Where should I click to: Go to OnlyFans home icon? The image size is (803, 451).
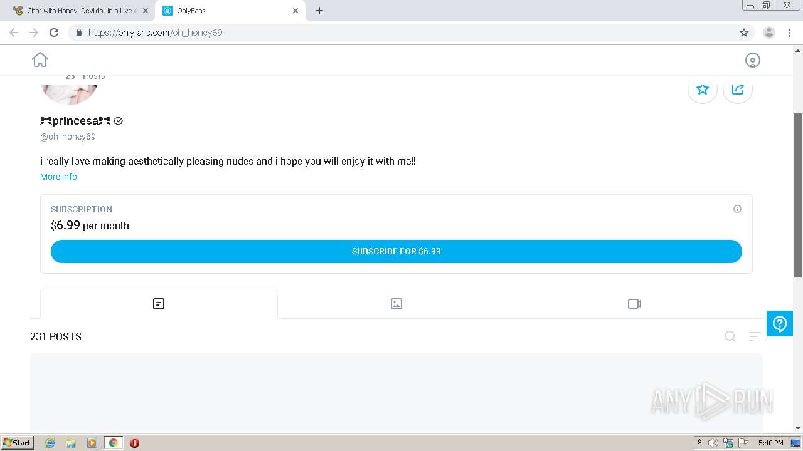tap(40, 60)
